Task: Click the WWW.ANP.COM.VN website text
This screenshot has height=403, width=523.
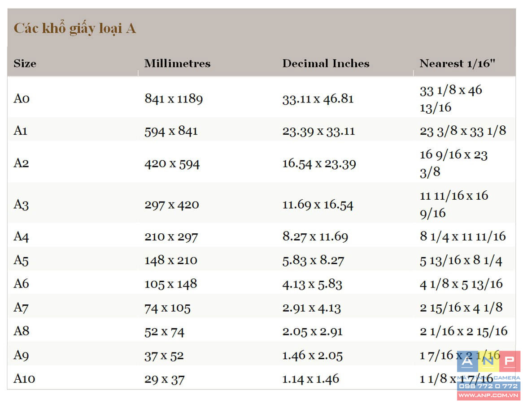Action: click(488, 395)
